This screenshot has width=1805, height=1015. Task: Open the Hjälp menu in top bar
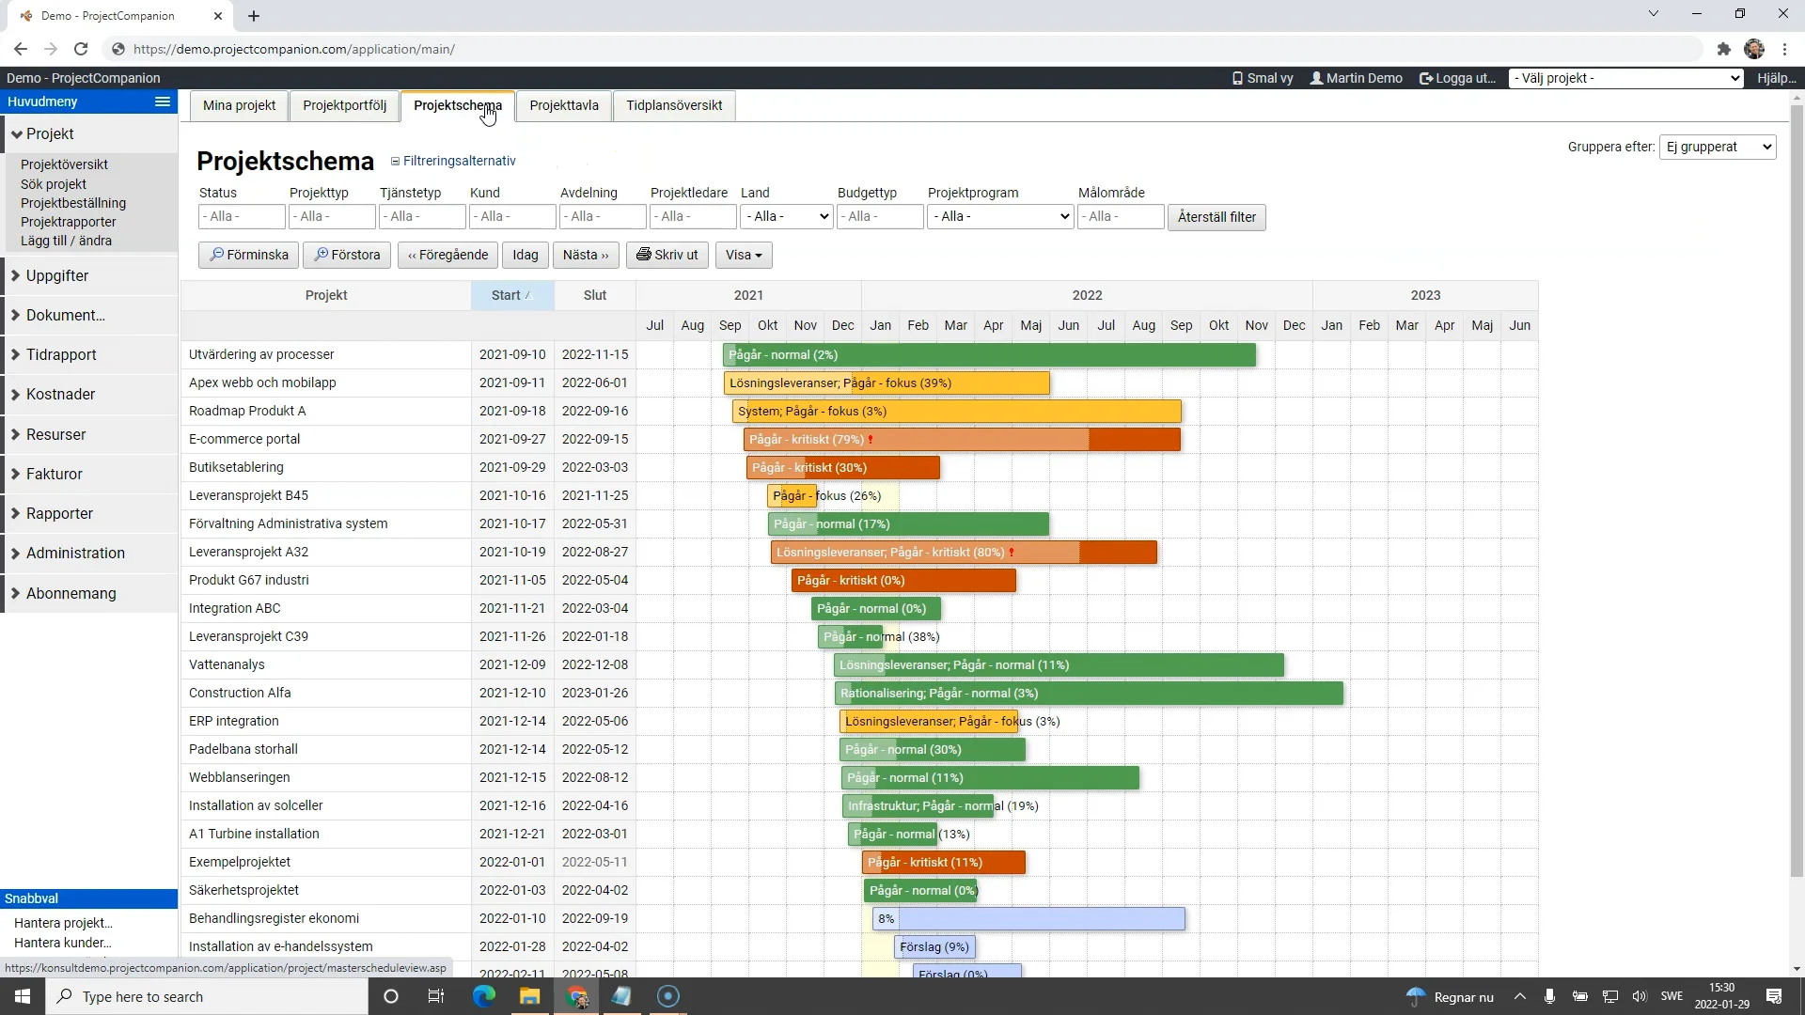(x=1776, y=78)
